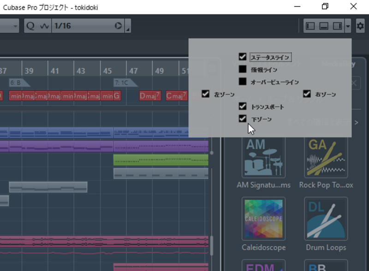Image resolution: width=369 pixels, height=271 pixels.
Task: Click the project vertical scrollbar
Action: tap(212, 246)
